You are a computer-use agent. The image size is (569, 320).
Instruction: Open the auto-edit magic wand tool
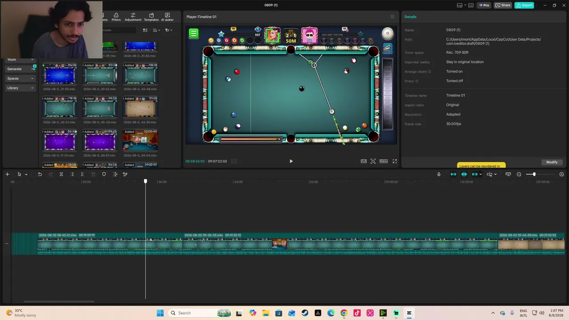125,174
